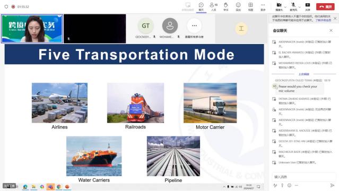Open the People participants icon
Screen dimensions: 339x191
[213, 6]
